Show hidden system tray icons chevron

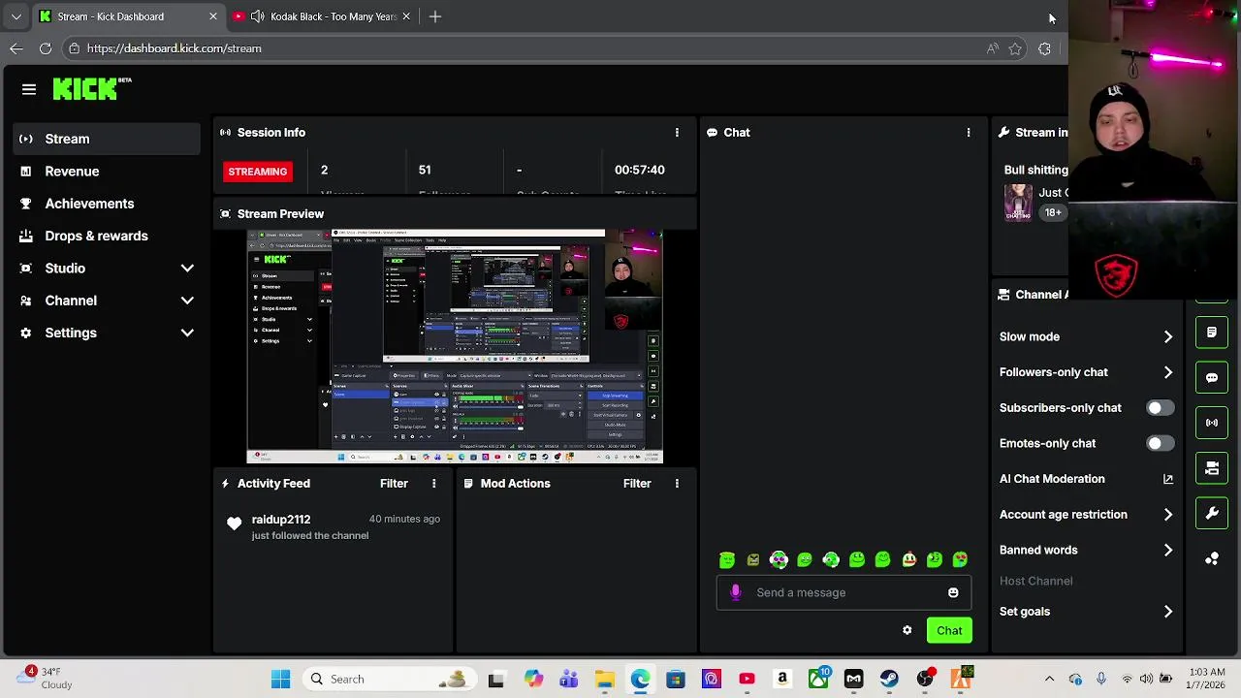(1049, 679)
